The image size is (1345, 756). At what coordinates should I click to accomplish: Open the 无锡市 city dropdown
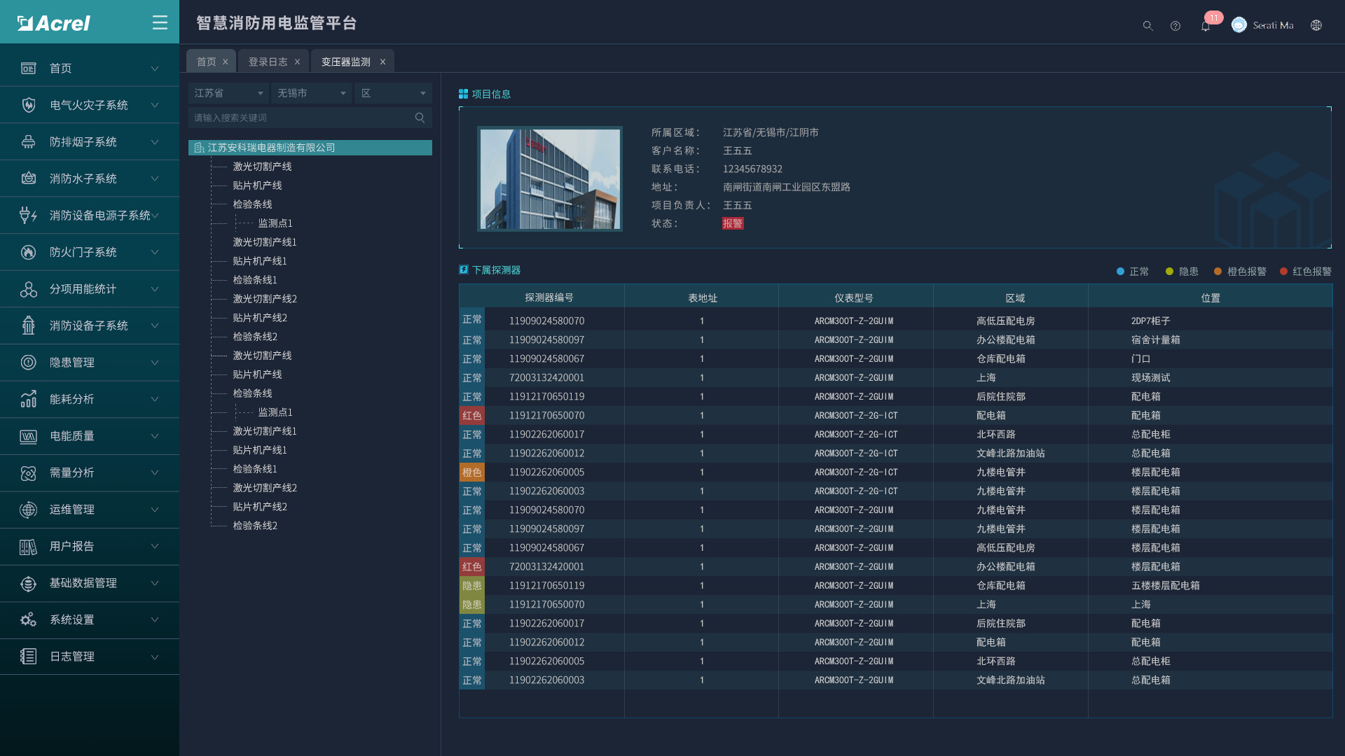point(311,93)
